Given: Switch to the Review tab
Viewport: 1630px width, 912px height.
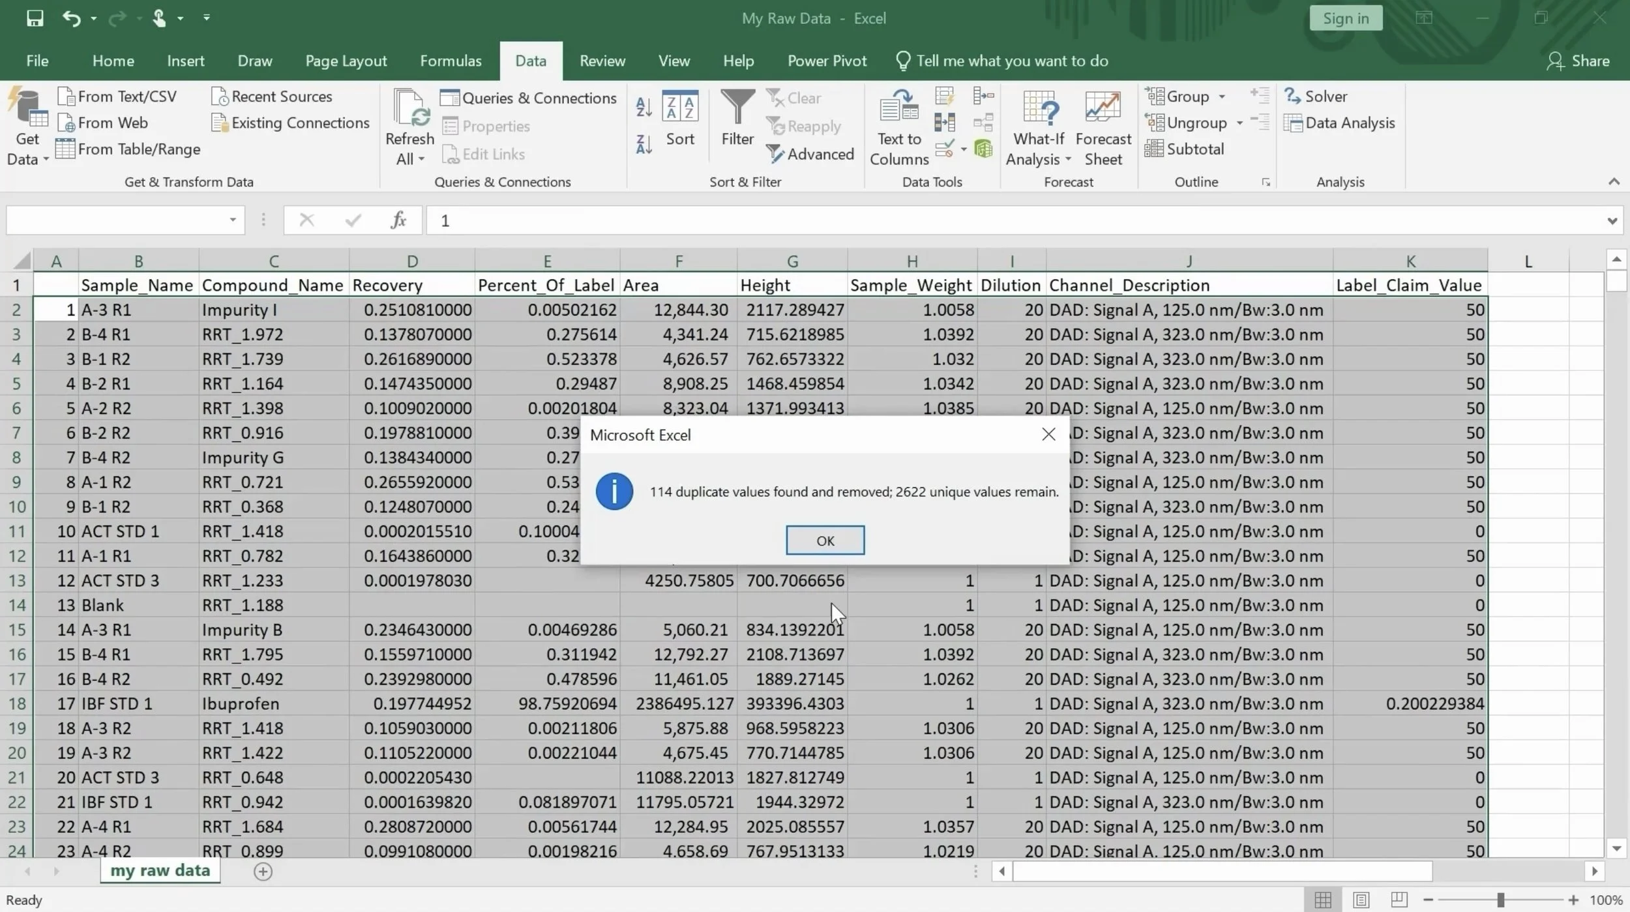Looking at the screenshot, I should 602,61.
